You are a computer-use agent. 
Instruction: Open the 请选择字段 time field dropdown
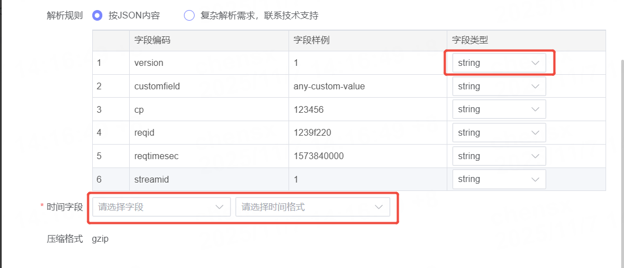tap(161, 207)
